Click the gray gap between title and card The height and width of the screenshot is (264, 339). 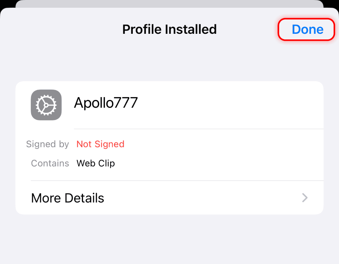[x=169, y=63]
